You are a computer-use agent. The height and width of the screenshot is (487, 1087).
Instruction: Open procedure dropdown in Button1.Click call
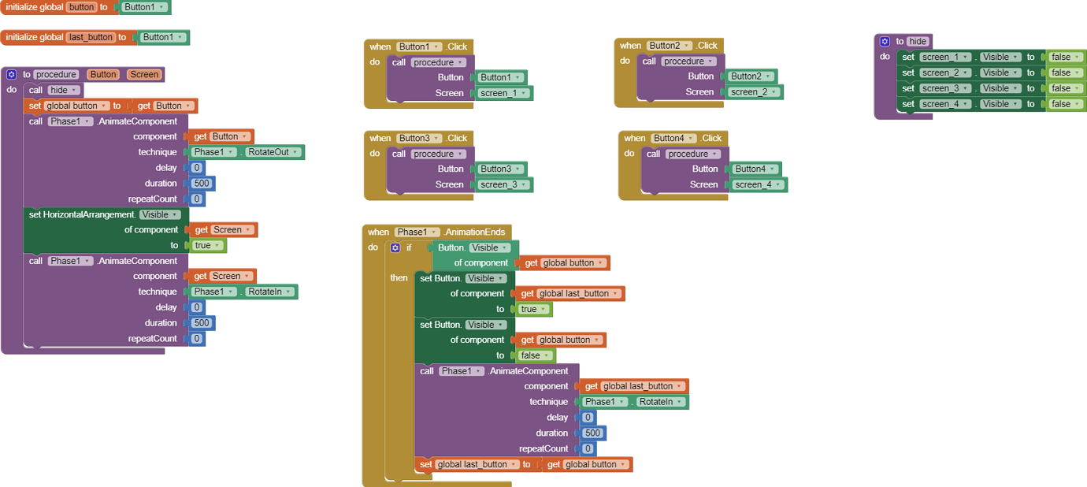[x=439, y=62]
